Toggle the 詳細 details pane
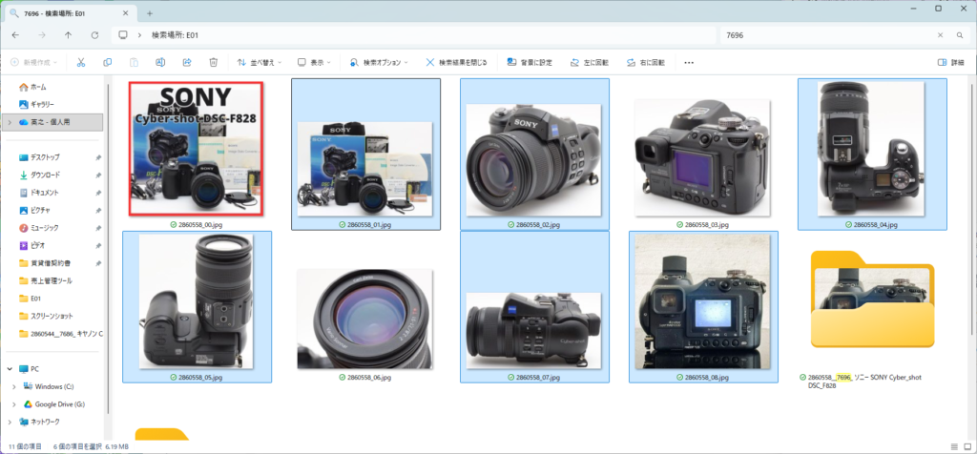The image size is (977, 454). point(951,62)
